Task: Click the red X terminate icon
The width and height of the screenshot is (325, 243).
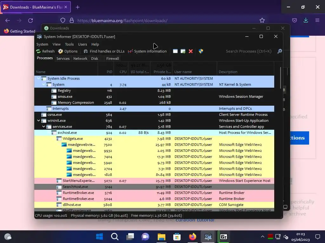Action: pyautogui.click(x=191, y=51)
